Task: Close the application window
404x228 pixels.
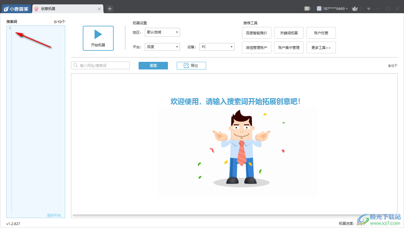Action: tap(398, 9)
